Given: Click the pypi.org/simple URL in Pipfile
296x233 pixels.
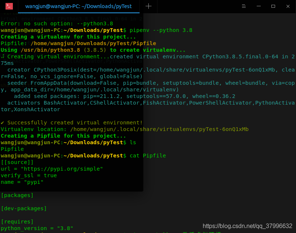Looking at the screenshot, I should tap(62, 169).
